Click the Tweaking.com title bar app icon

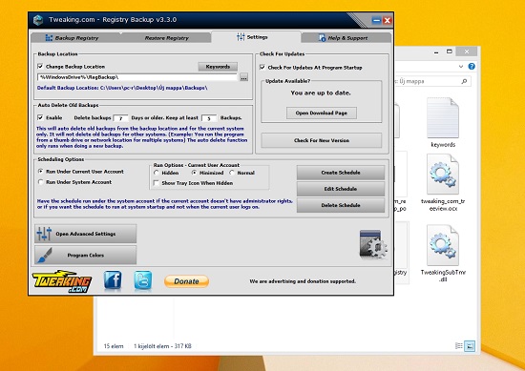pos(38,20)
